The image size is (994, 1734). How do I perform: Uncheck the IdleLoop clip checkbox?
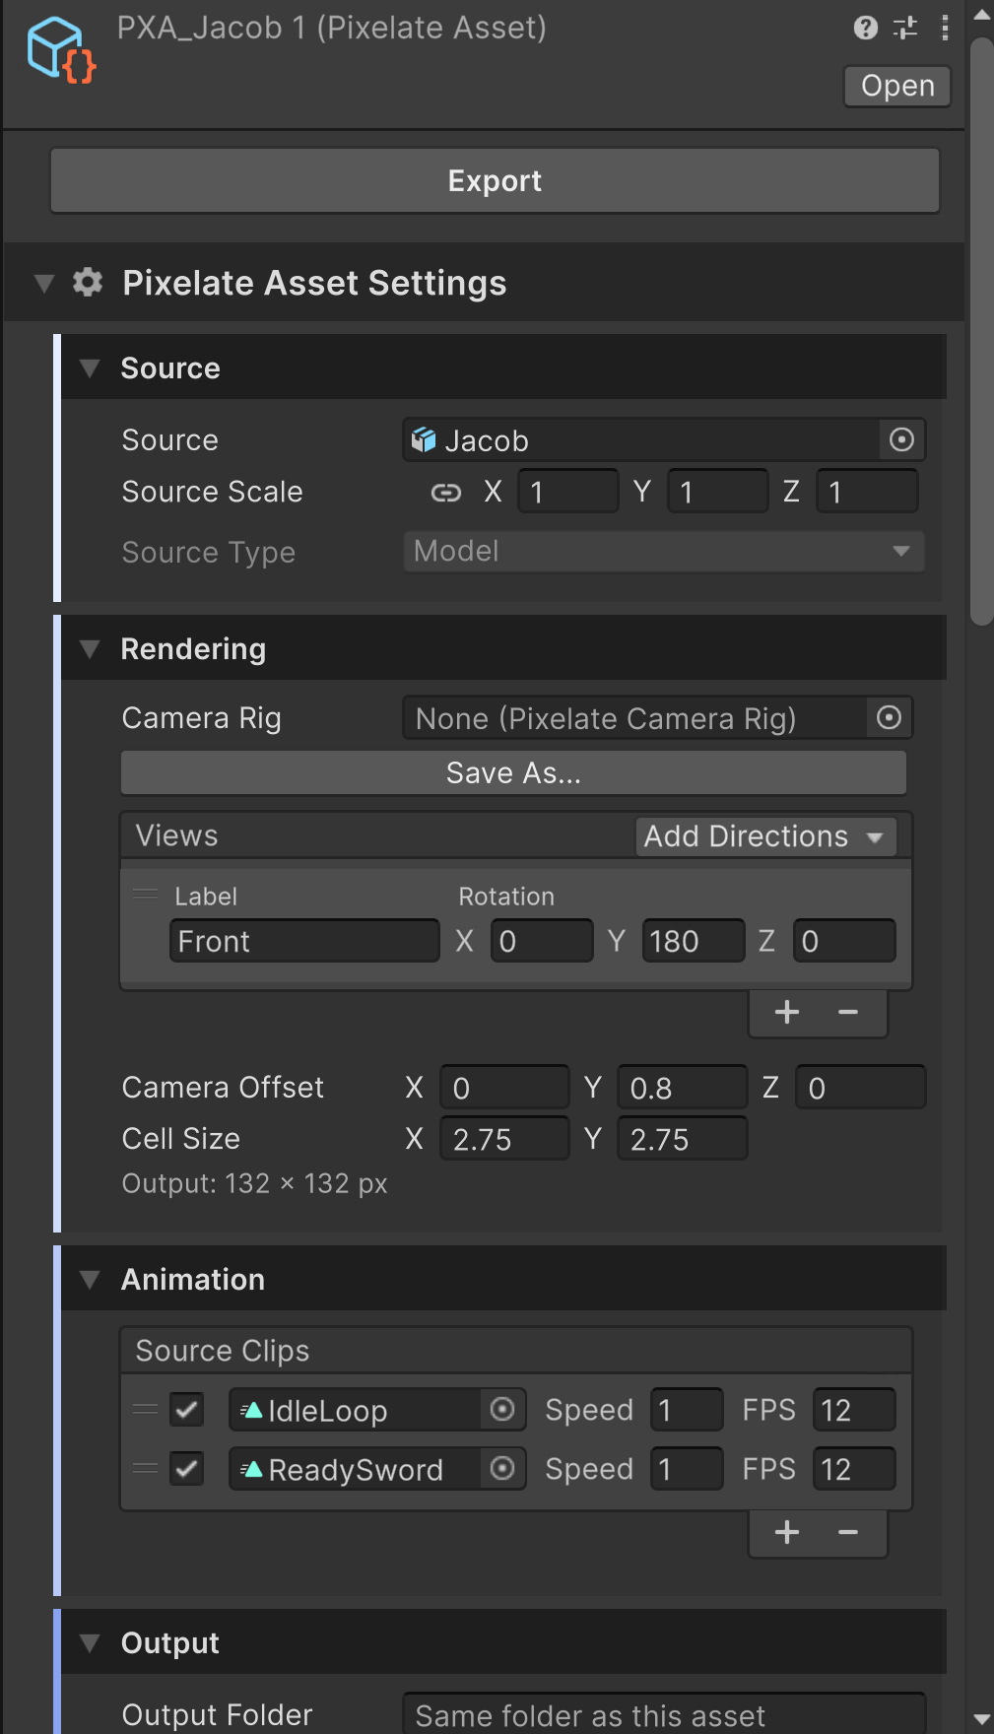[186, 1410]
